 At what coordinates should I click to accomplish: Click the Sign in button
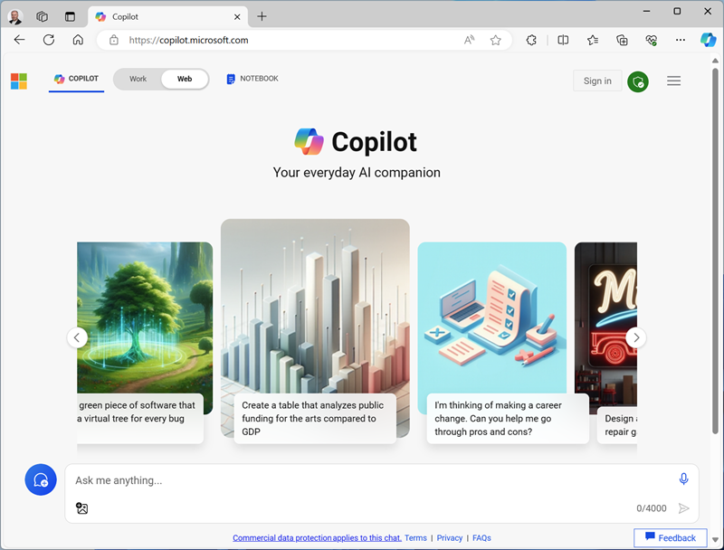[597, 81]
